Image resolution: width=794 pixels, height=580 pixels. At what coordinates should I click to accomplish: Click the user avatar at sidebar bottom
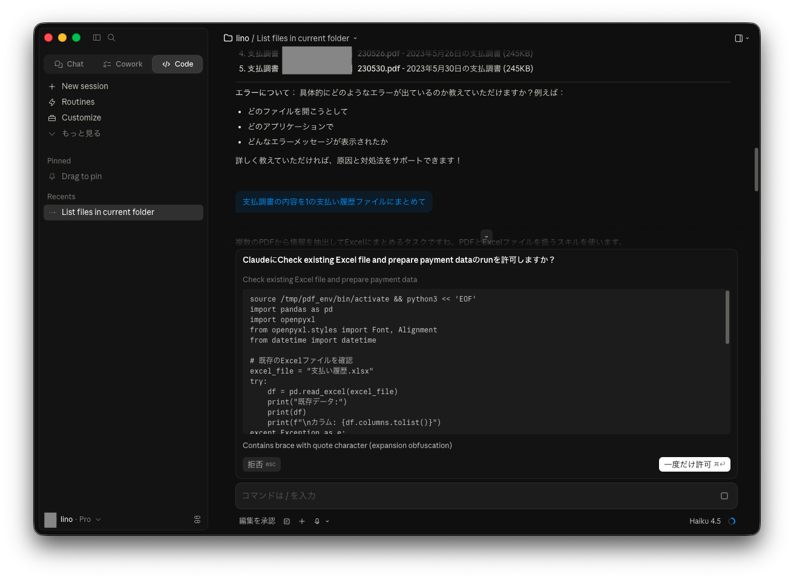(50, 519)
